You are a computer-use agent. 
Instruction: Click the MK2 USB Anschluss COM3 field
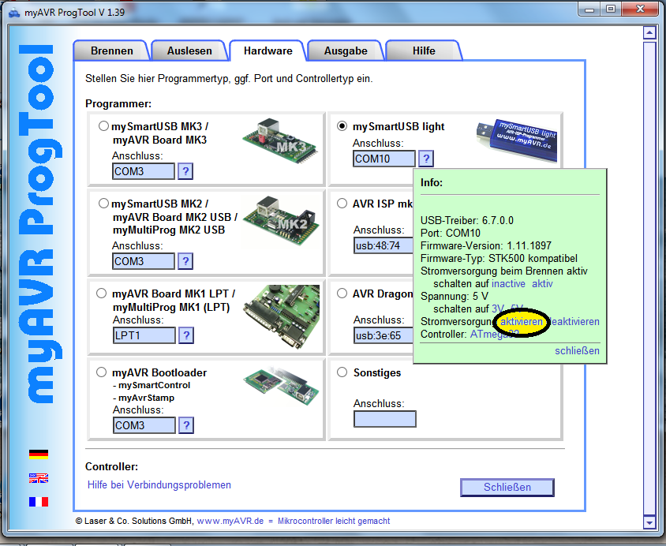(x=144, y=261)
